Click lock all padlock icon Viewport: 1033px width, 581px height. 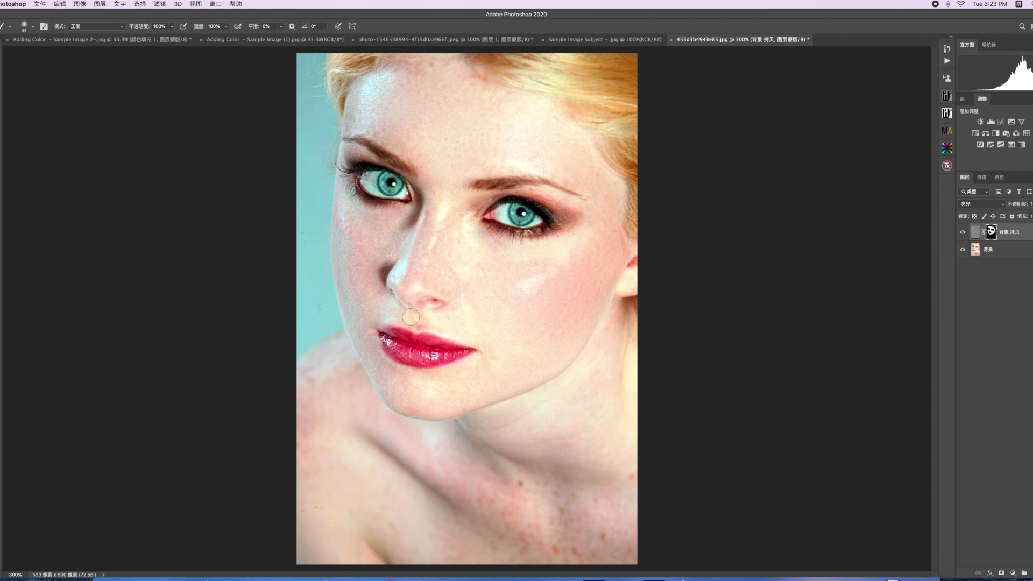click(x=1012, y=216)
